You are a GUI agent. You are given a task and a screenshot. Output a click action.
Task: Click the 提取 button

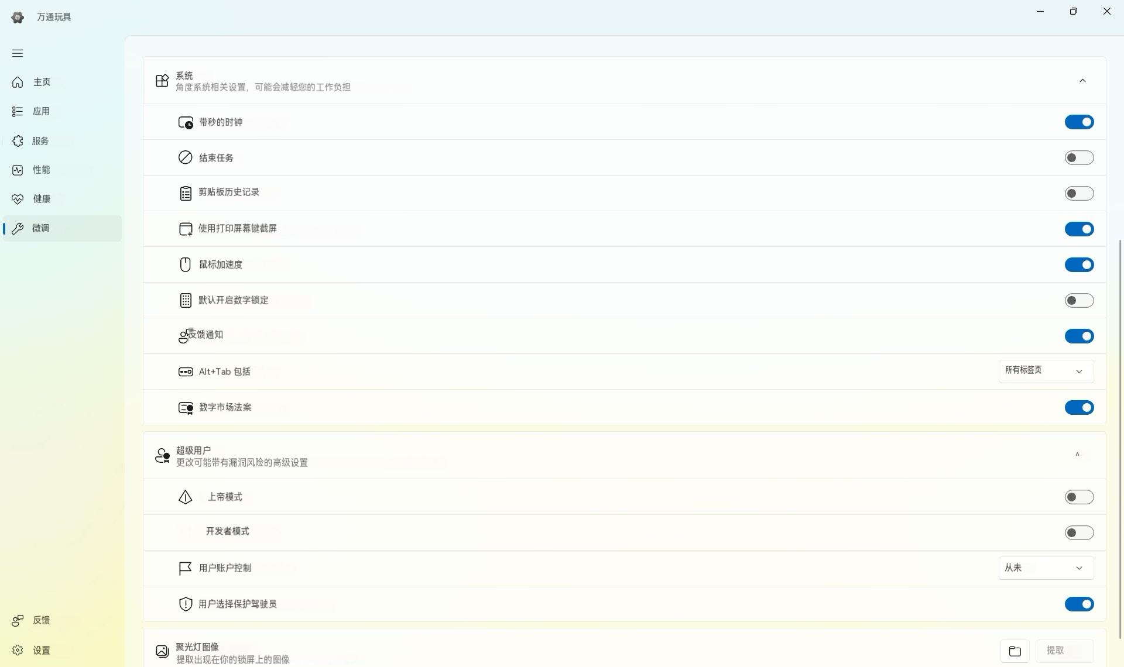(1064, 651)
